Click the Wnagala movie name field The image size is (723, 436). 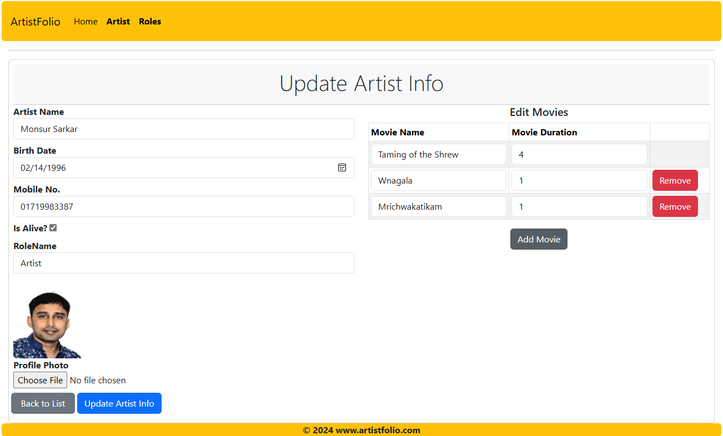438,180
